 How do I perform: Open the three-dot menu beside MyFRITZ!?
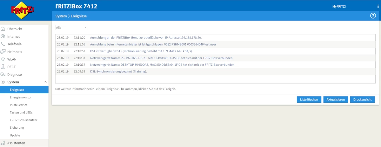(x=378, y=6)
